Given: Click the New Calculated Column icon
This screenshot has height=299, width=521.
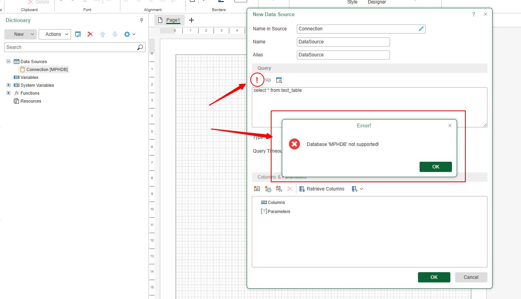Looking at the screenshot, I should click(268, 189).
